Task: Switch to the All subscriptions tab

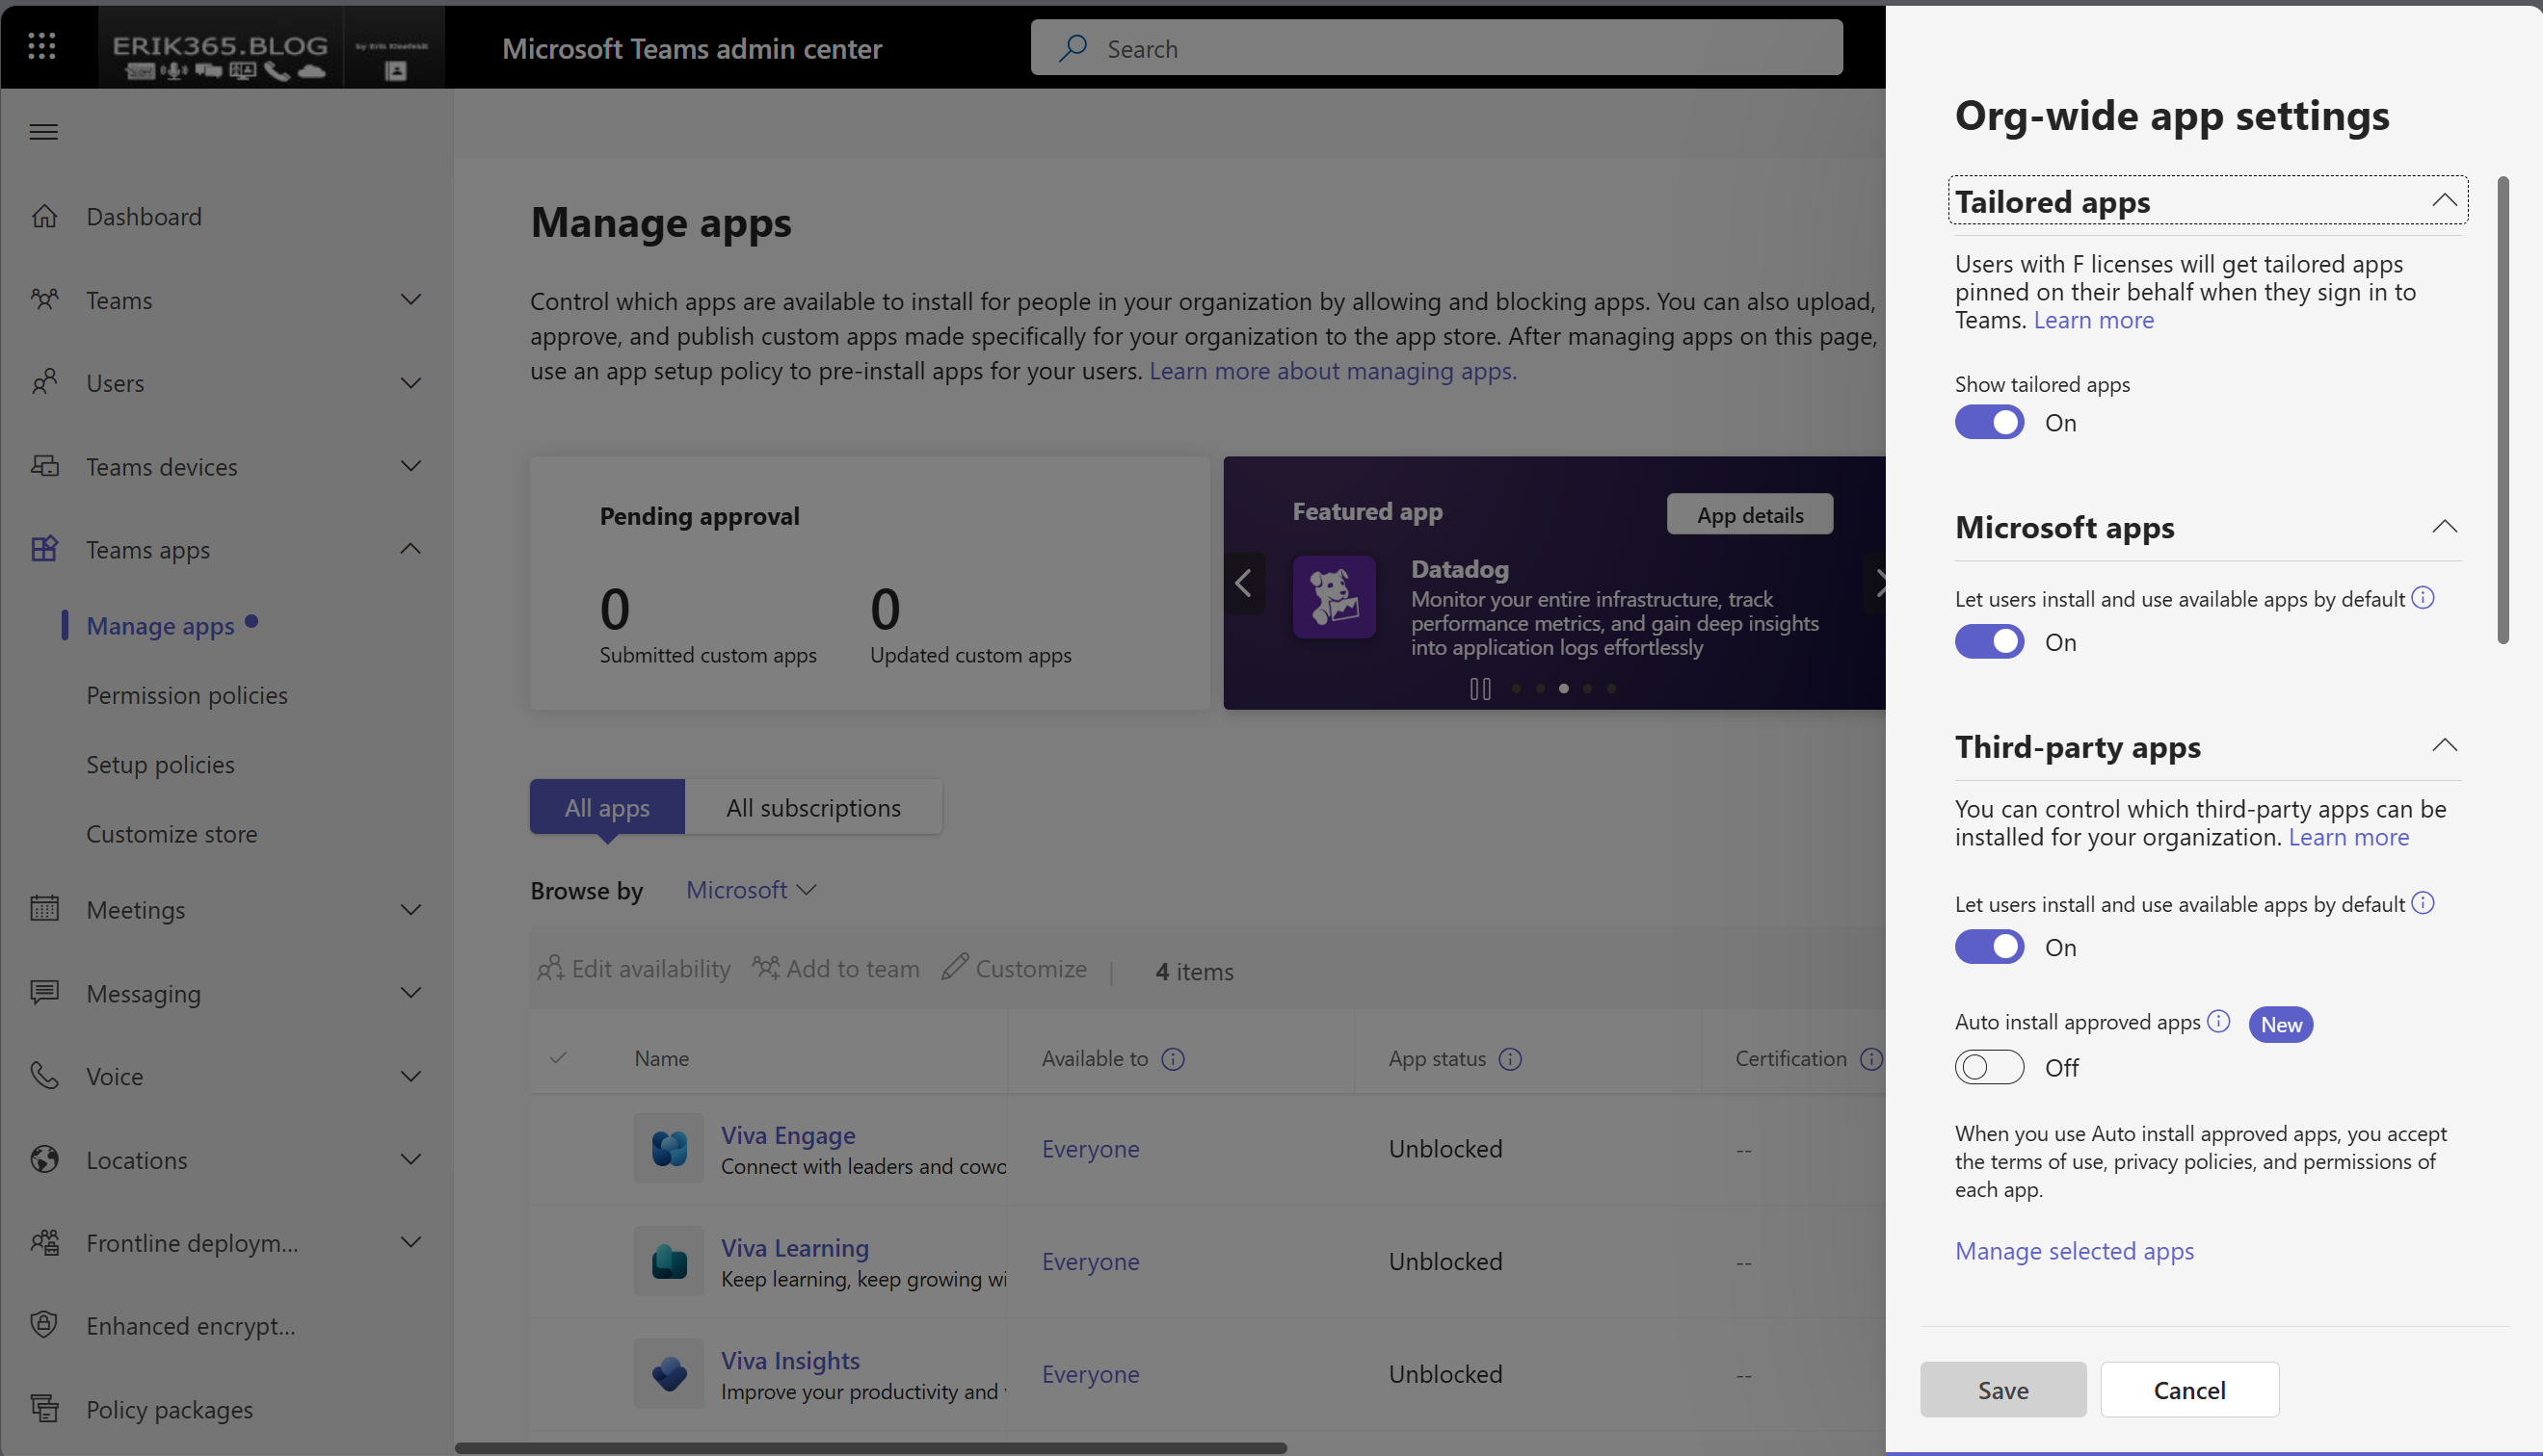Action: [x=812, y=807]
